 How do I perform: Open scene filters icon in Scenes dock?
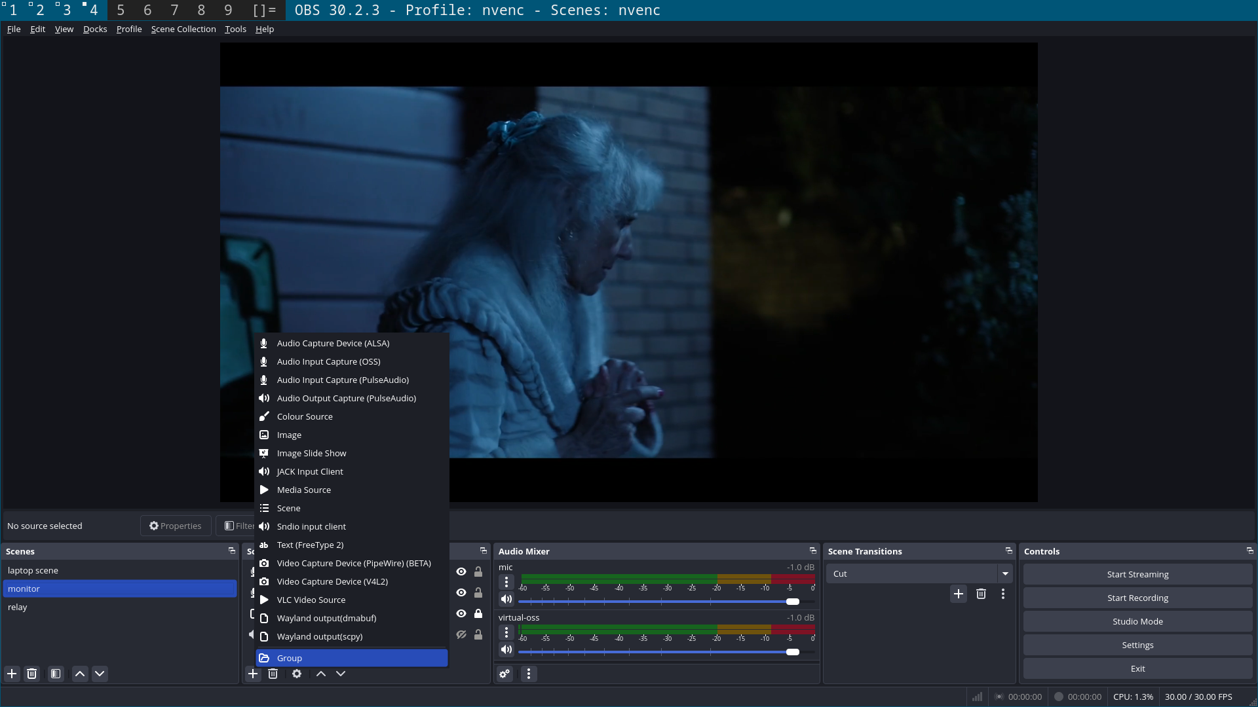56,674
